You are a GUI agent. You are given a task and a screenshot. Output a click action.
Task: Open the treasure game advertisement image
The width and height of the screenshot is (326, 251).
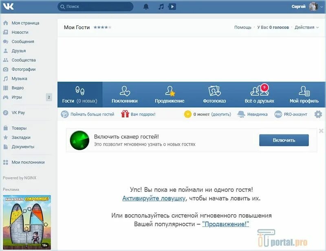tap(27, 222)
